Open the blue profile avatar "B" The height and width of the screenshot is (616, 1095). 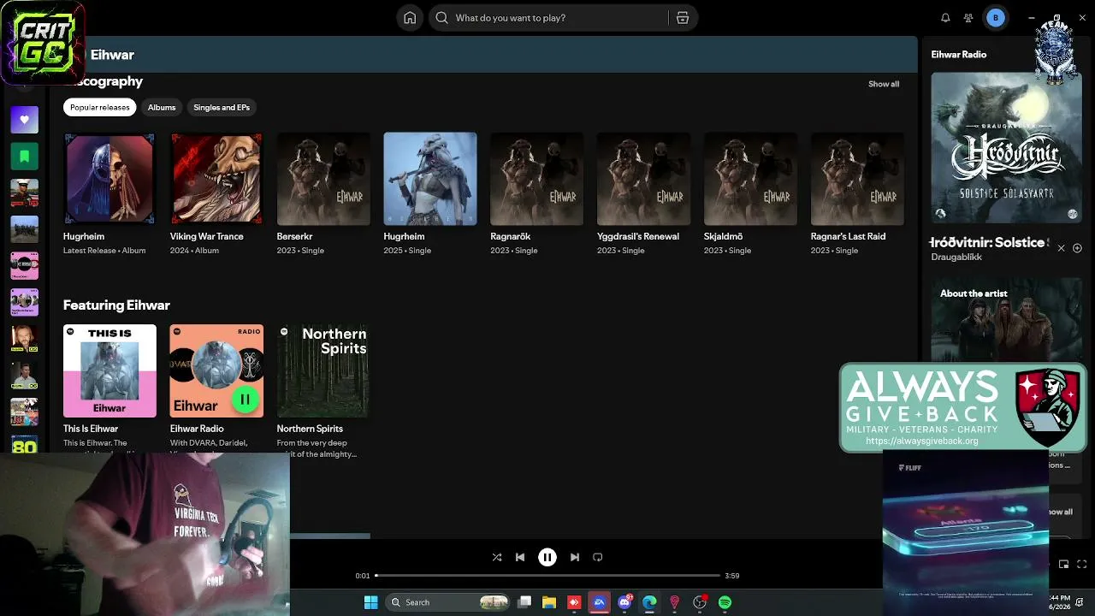click(x=995, y=18)
